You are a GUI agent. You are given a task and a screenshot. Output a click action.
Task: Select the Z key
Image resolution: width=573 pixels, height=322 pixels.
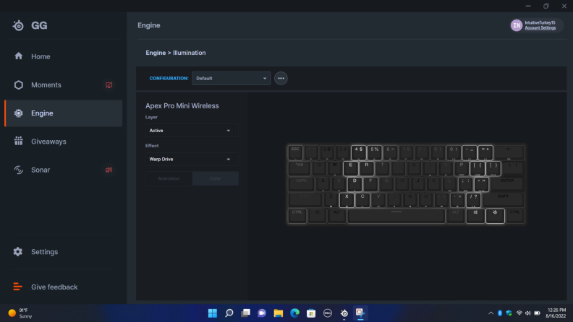(331, 200)
